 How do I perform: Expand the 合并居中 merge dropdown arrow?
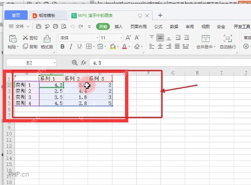coord(214,47)
